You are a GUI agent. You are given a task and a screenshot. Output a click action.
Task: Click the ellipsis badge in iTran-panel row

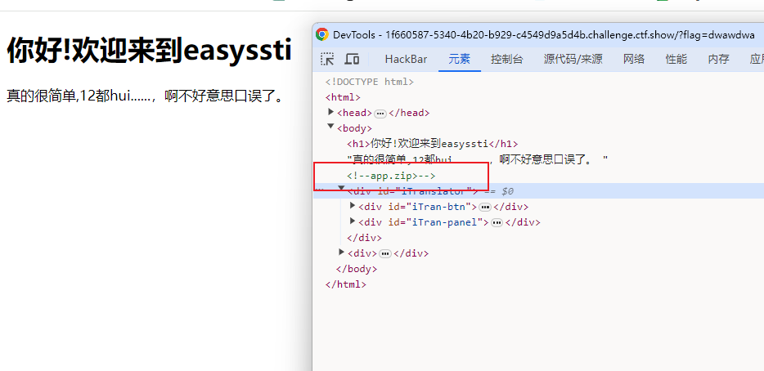[497, 222]
